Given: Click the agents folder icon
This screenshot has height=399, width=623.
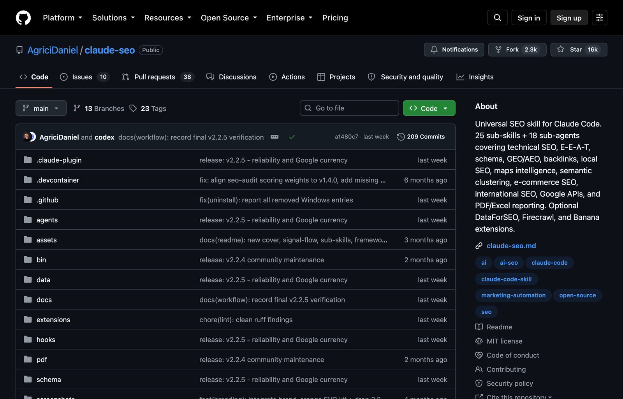Looking at the screenshot, I should coord(28,220).
